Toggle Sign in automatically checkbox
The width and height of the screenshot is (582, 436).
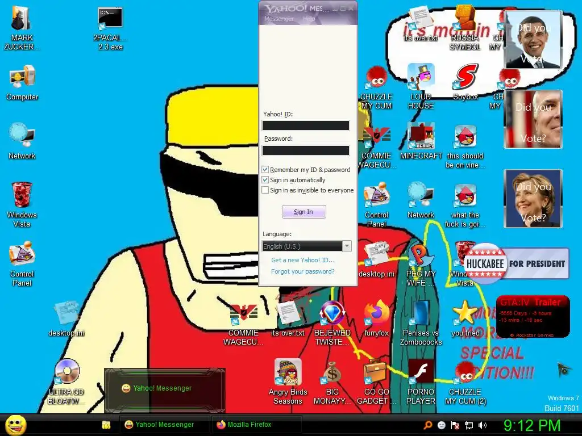point(265,180)
